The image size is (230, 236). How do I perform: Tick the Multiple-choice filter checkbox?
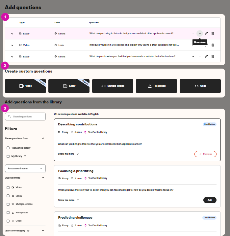point(8,204)
